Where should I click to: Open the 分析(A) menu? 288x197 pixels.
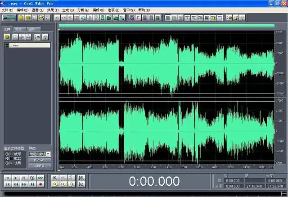(x=83, y=10)
